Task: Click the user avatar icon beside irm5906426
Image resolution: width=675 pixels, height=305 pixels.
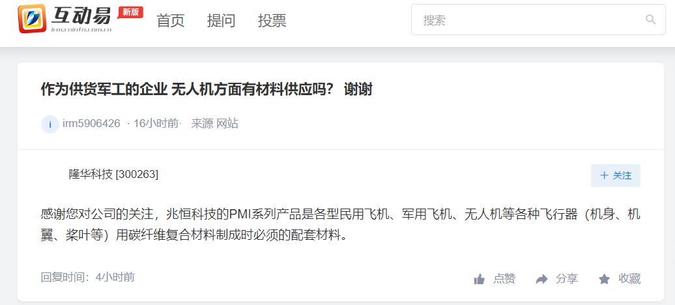Action: coord(50,124)
